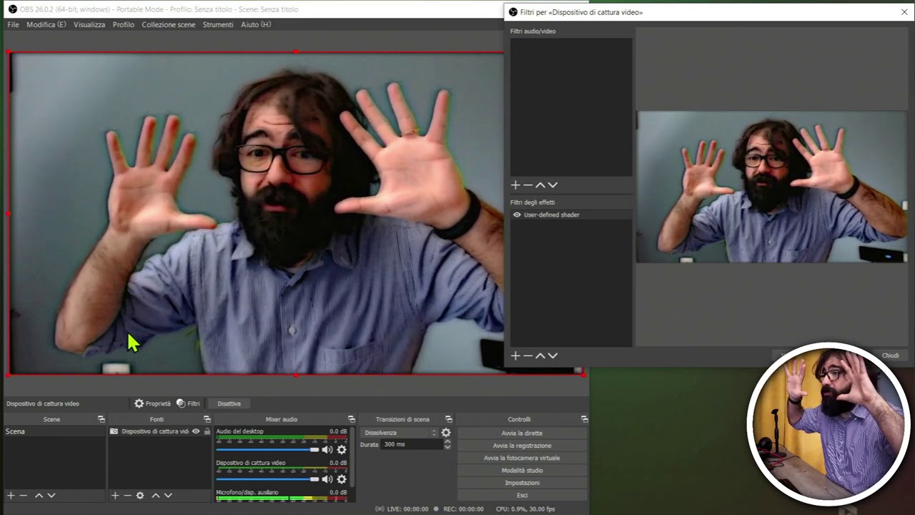Screen dimensions: 915x515
Task: Remove the selected scene with the minus icon
Action: pos(24,495)
